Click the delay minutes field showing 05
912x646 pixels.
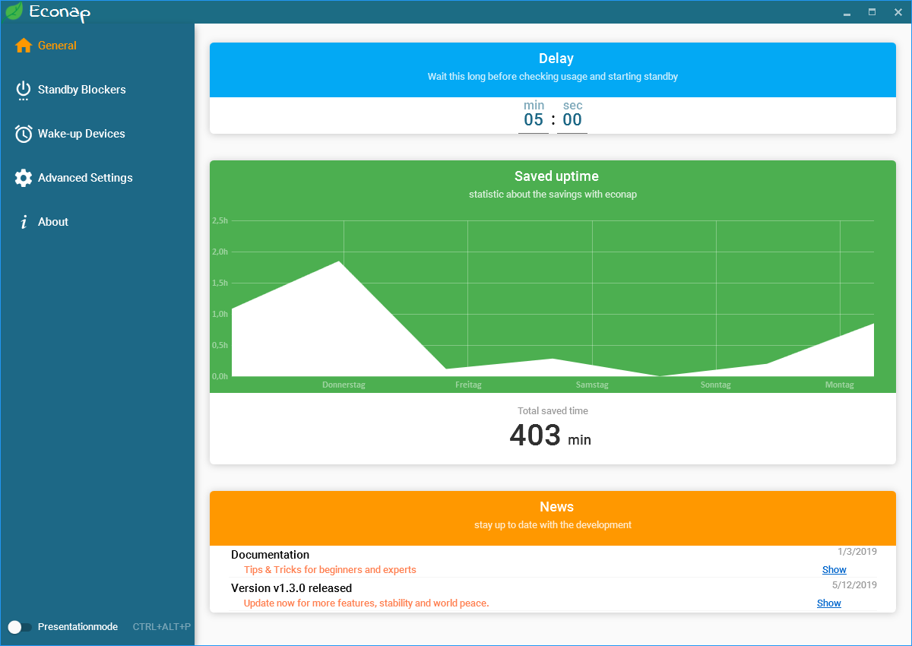coord(534,120)
